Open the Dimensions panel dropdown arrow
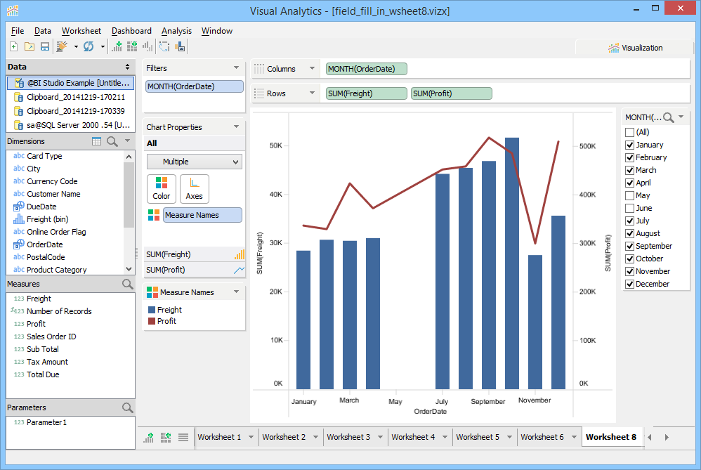 pos(127,141)
